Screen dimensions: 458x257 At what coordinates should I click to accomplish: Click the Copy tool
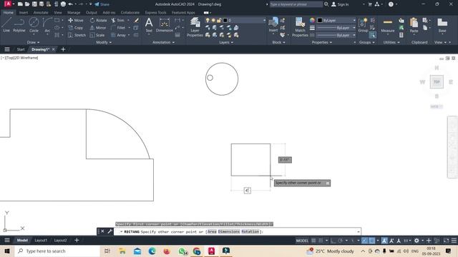tap(76, 28)
